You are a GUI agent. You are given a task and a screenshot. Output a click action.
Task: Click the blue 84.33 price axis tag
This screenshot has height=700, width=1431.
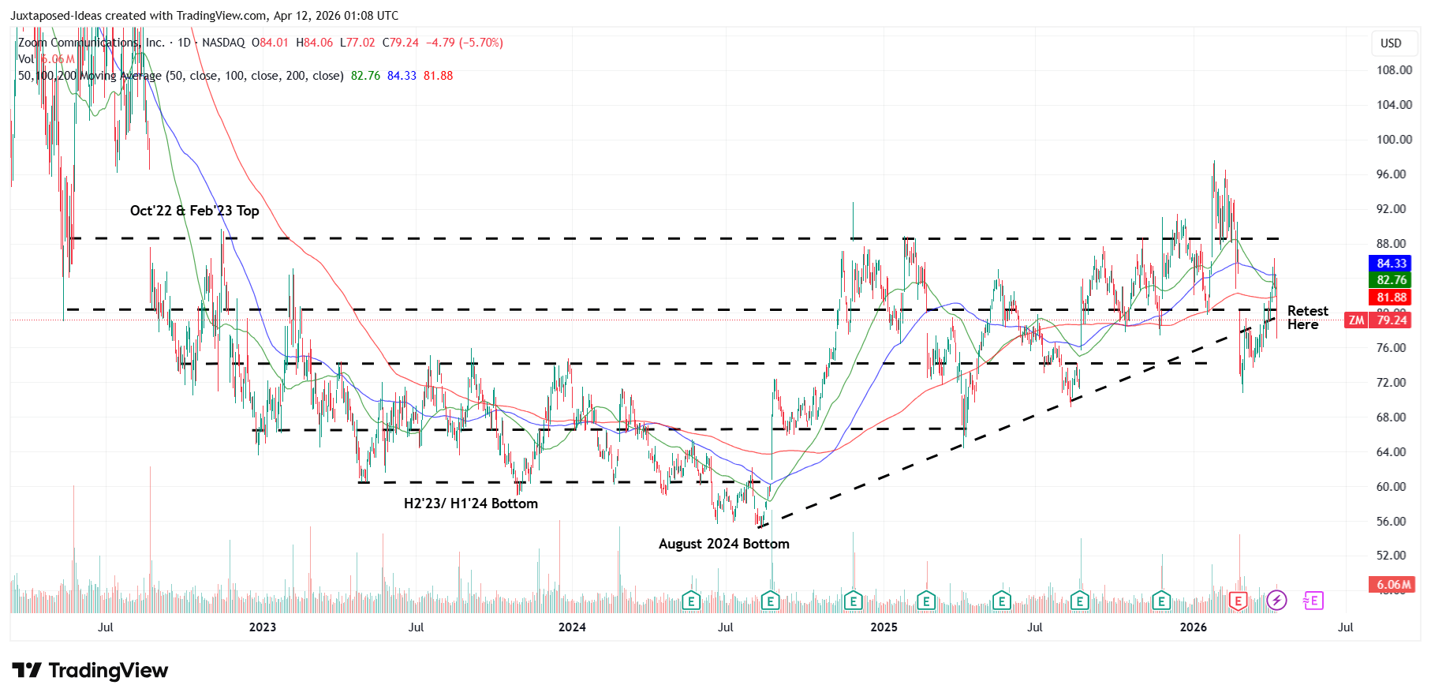pyautogui.click(x=1392, y=264)
